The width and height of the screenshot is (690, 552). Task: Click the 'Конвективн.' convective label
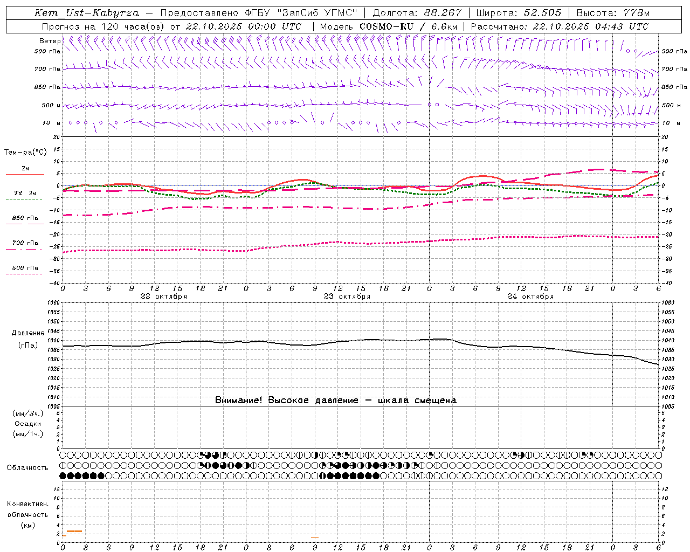coord(27,504)
